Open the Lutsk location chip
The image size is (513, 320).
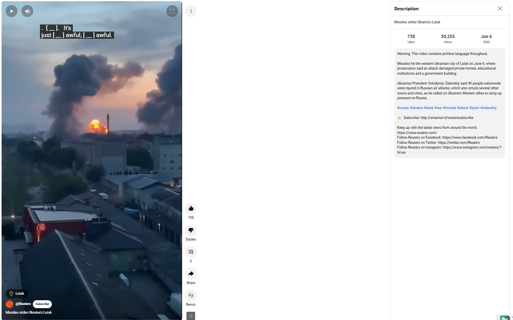pos(17,294)
